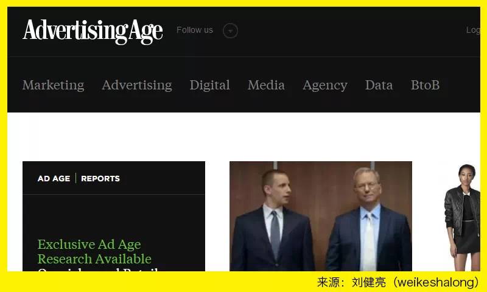The height and width of the screenshot is (292, 487).
Task: Select the BtoB menu item
Action: pos(425,85)
